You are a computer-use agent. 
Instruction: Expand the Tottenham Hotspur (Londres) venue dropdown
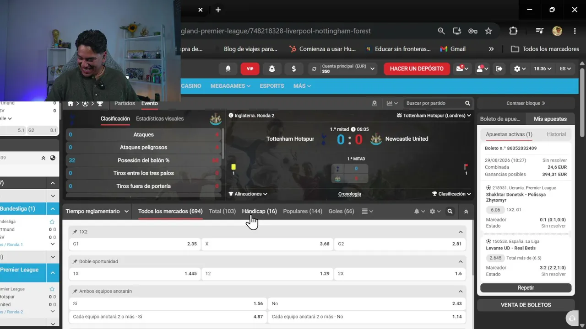pos(434,116)
